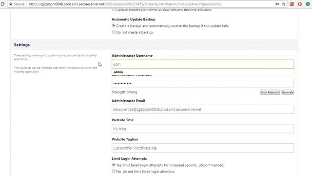Click the Website Title field
The width and height of the screenshot is (312, 176).
click(203, 129)
